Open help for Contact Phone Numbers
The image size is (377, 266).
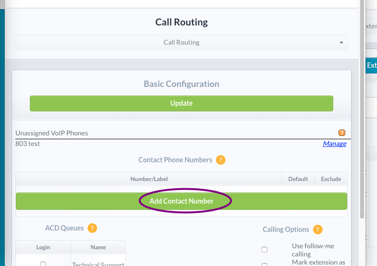point(220,160)
